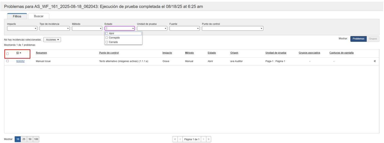The height and width of the screenshot is (143, 384).
Task: Show Grupos view toggle button
Action: (373, 39)
